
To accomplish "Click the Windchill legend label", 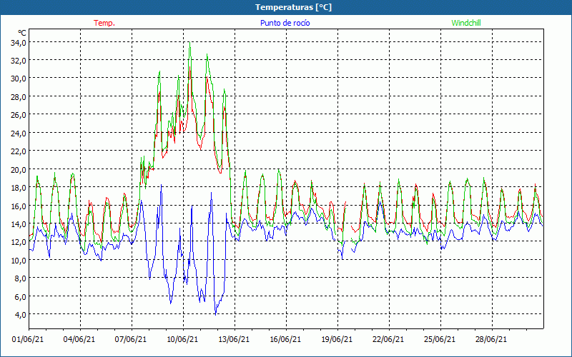I will (x=466, y=23).
